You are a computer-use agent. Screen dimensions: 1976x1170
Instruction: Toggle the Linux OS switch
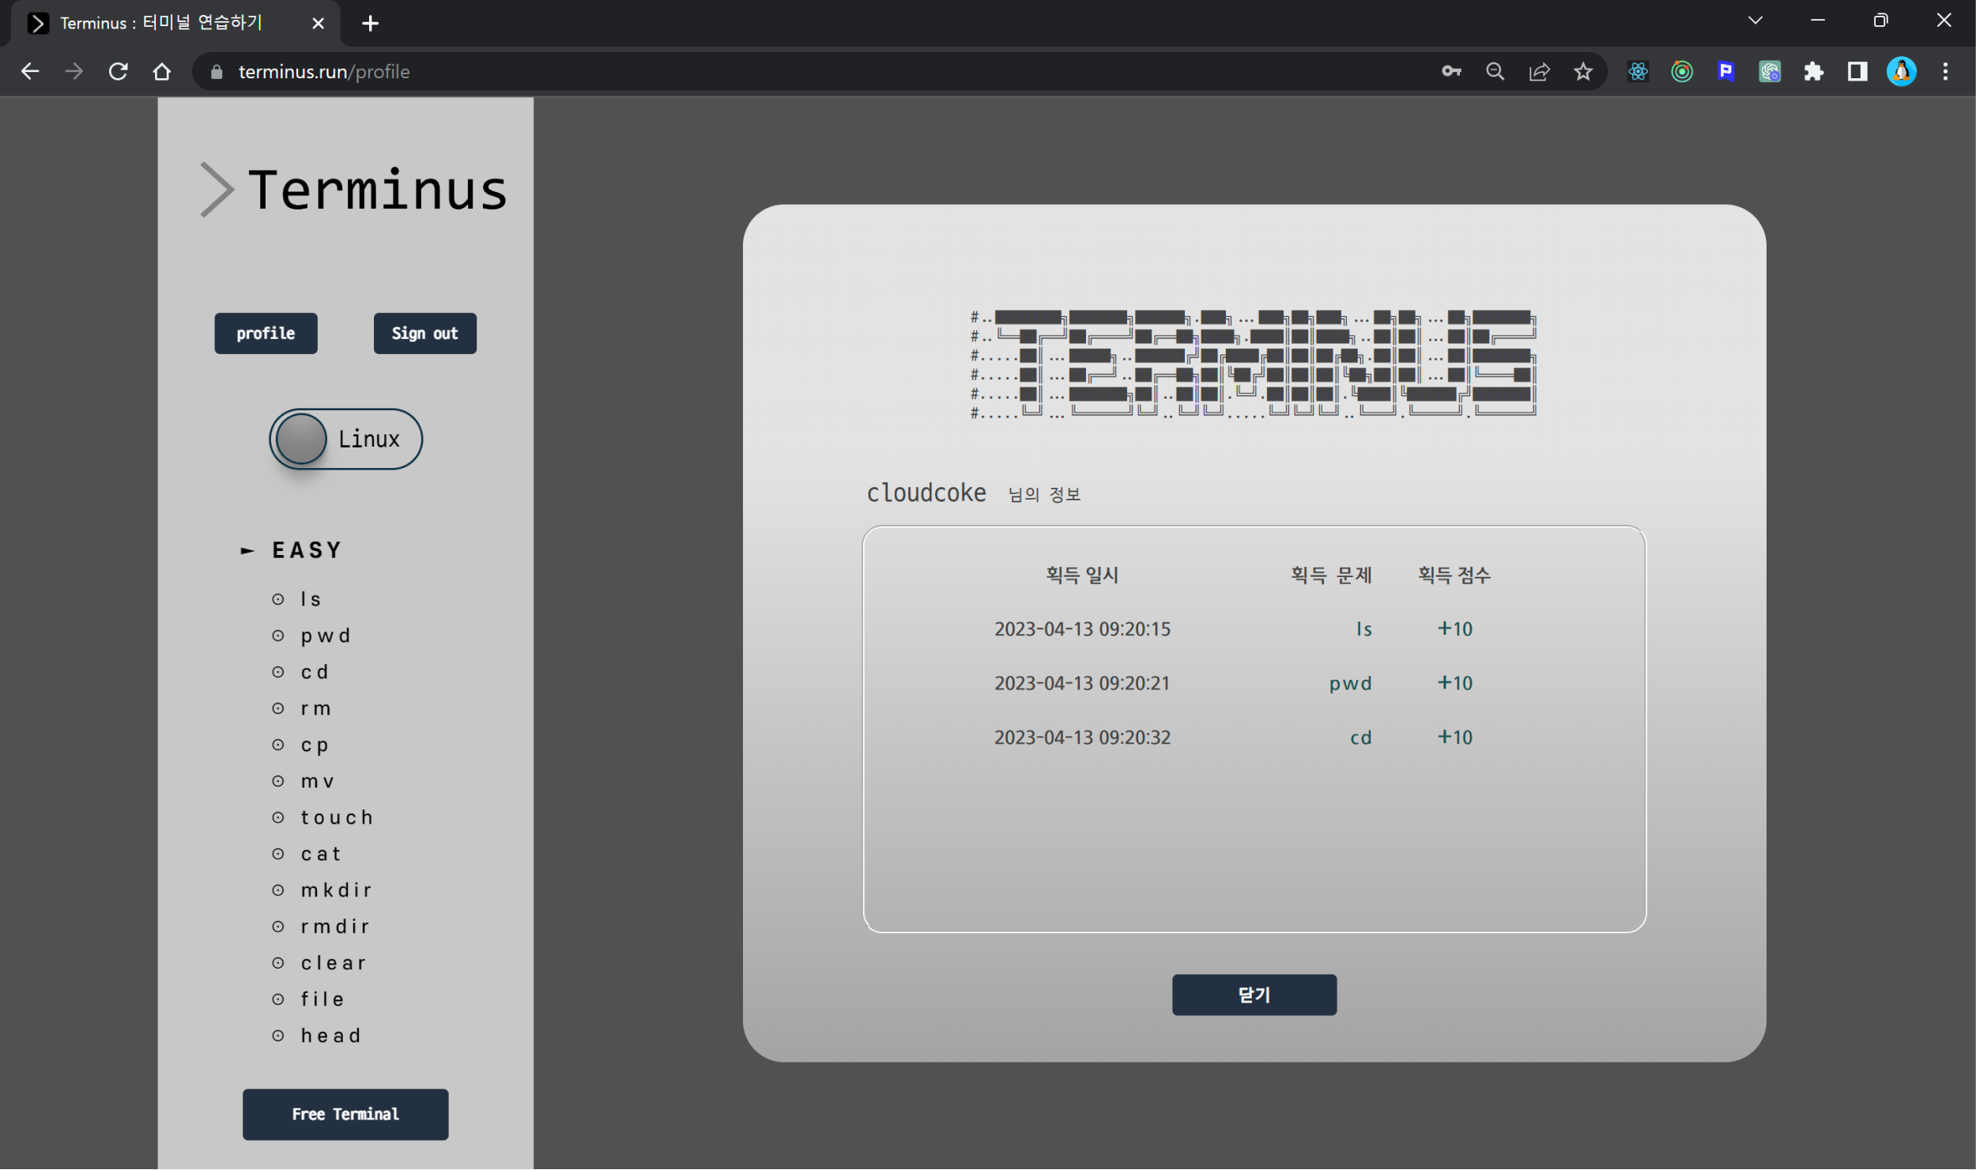pos(345,439)
